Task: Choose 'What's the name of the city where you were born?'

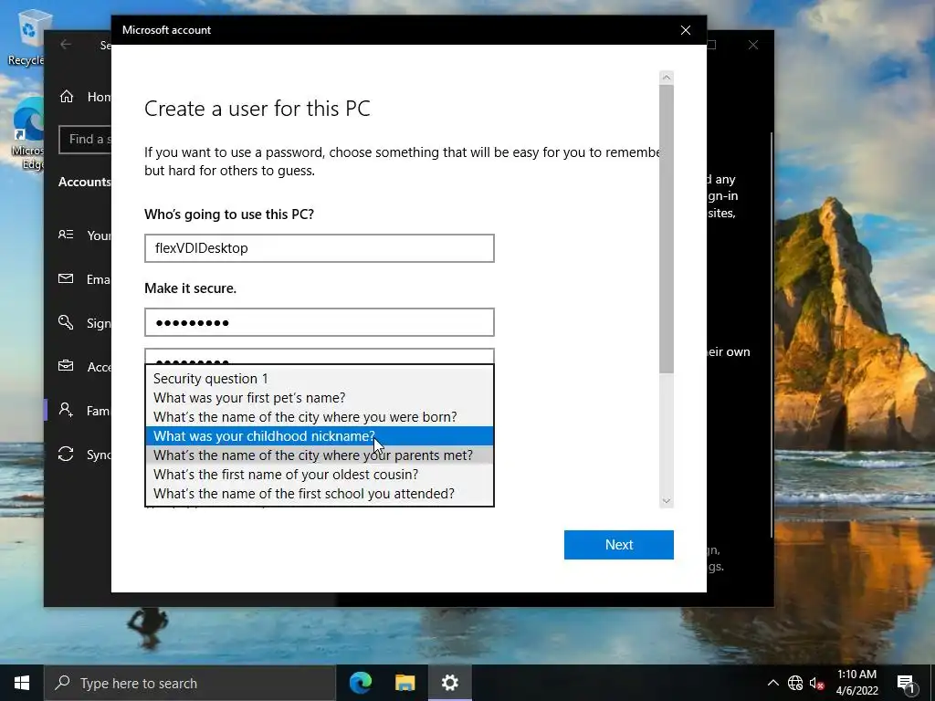Action: (x=319, y=416)
